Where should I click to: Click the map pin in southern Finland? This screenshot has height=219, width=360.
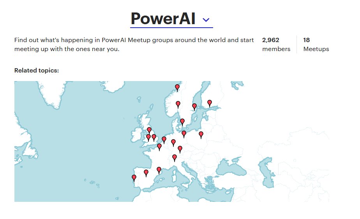(x=209, y=103)
